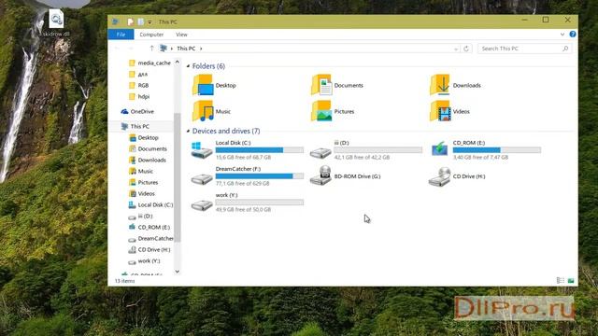This screenshot has height=336, width=598.
Task: Click DreamCatcher (F:) usage bar
Action: [260, 176]
